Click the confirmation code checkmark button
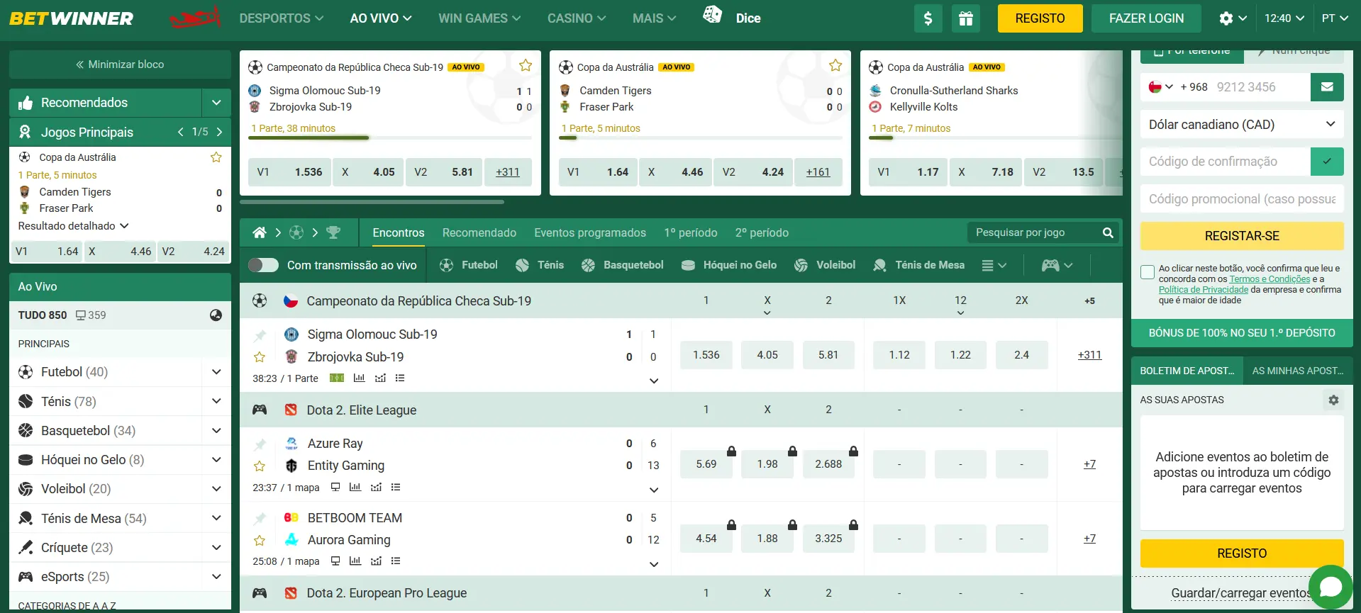The width and height of the screenshot is (1361, 613). click(1327, 162)
